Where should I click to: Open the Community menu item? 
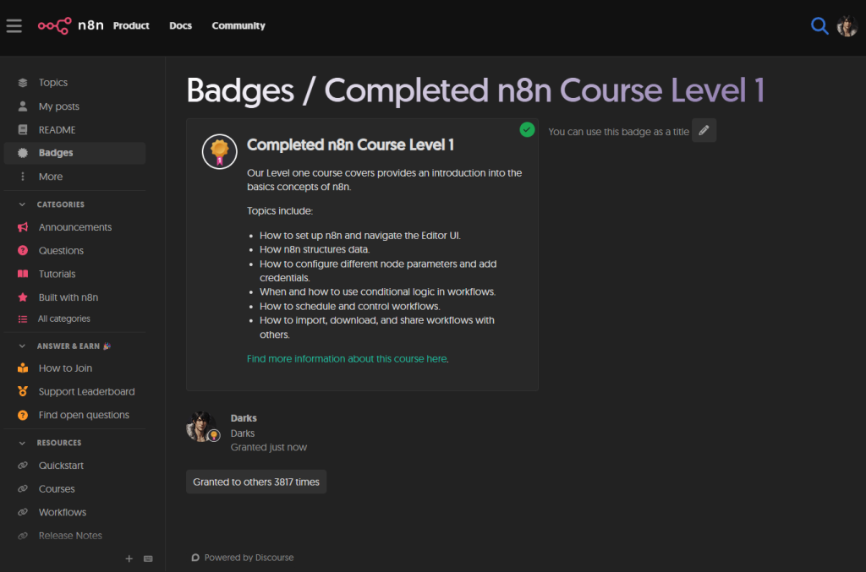pyautogui.click(x=238, y=25)
